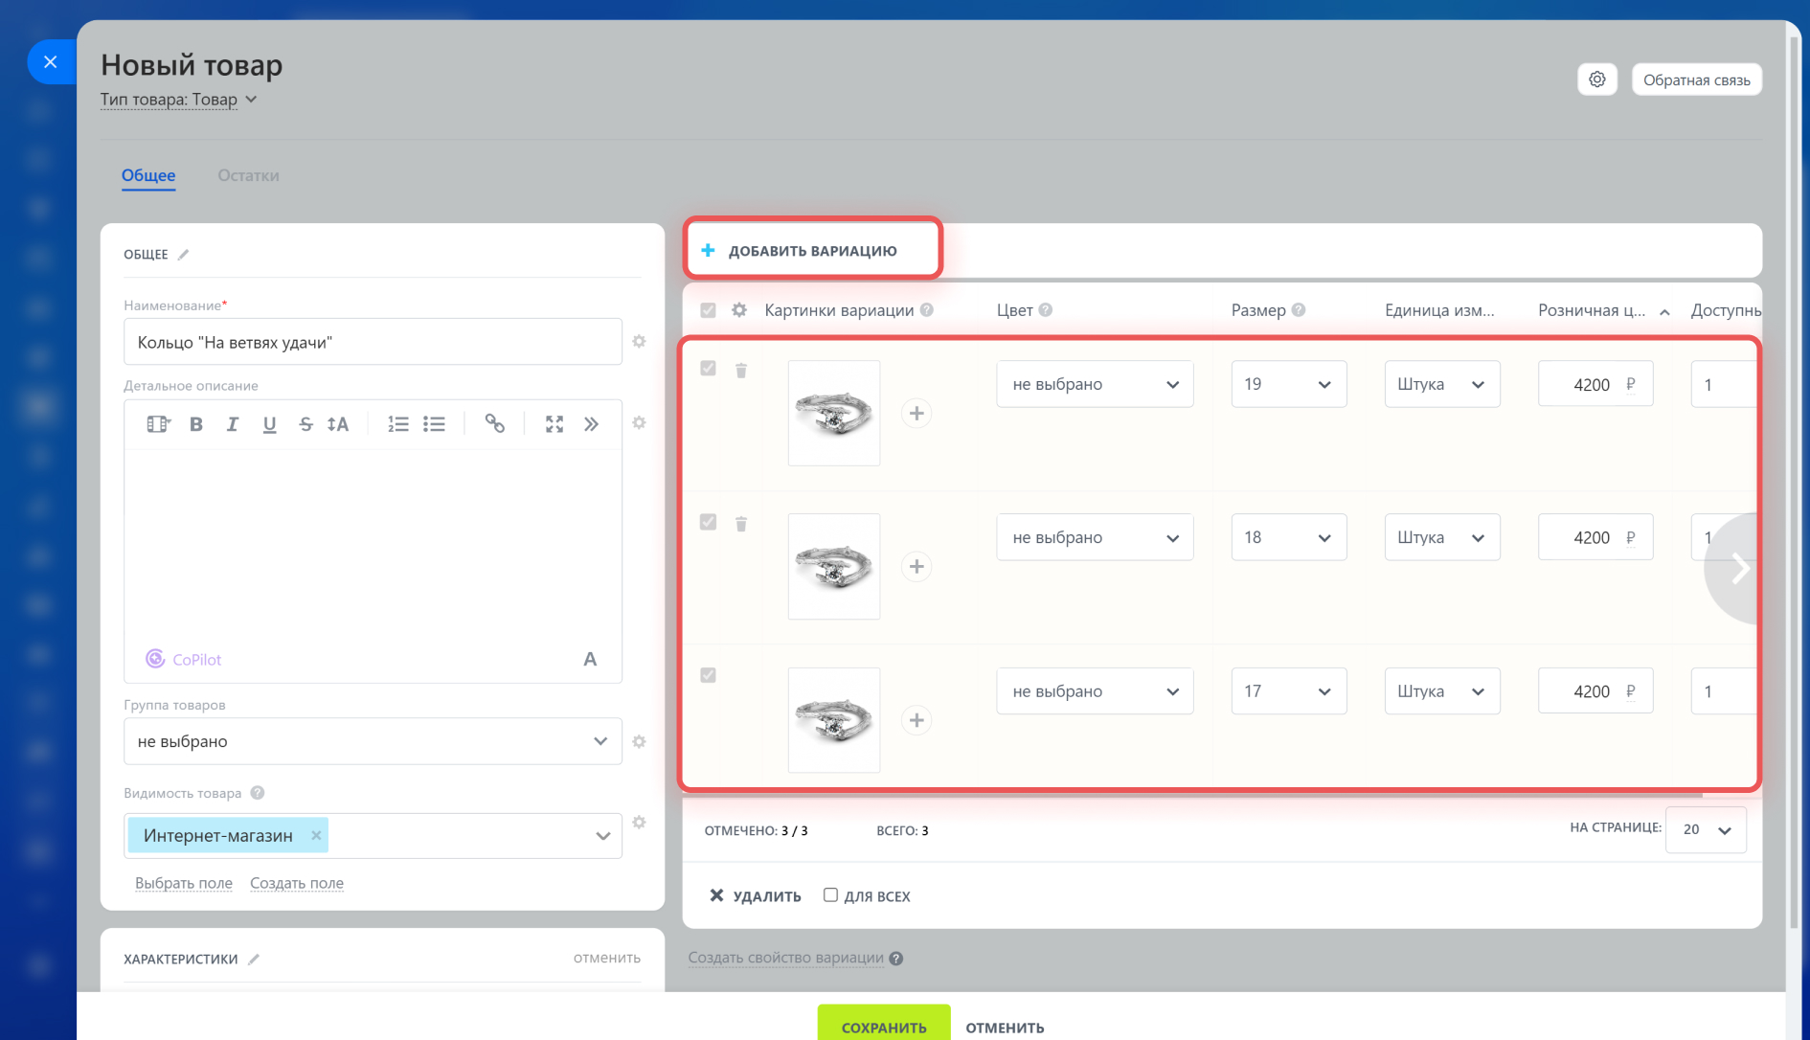Click the Обратная связь feedback button
Image resolution: width=1810 pixels, height=1040 pixels.
click(1696, 79)
